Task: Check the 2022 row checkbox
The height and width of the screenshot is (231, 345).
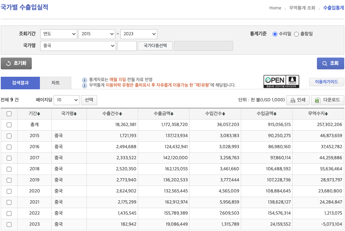Action: 9,213
